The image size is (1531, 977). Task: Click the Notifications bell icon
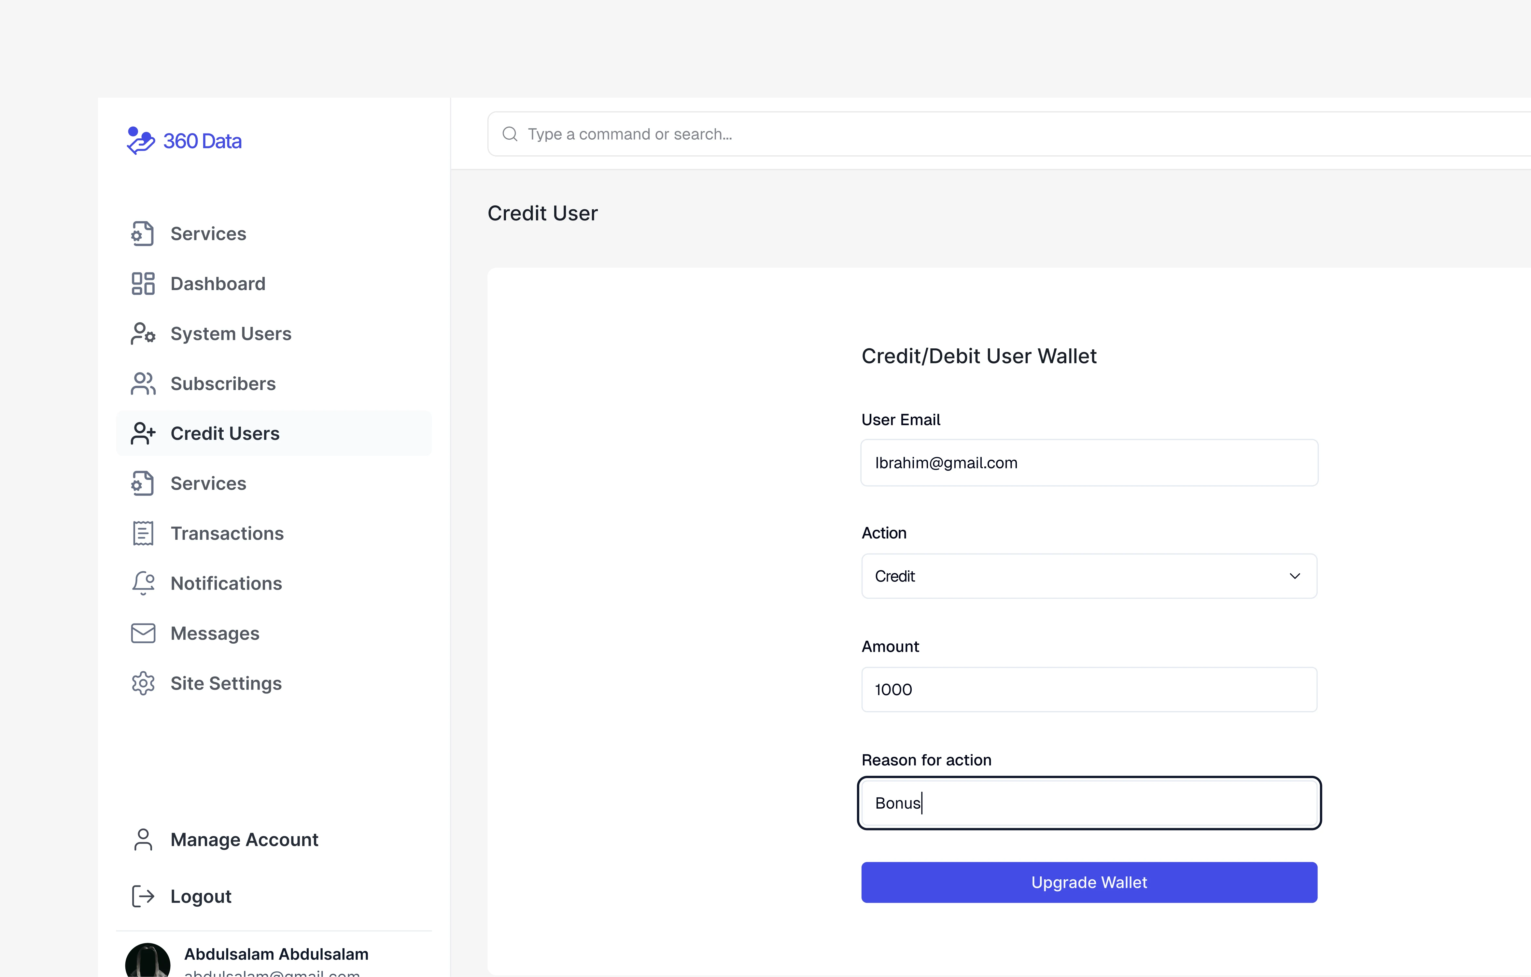click(x=143, y=583)
